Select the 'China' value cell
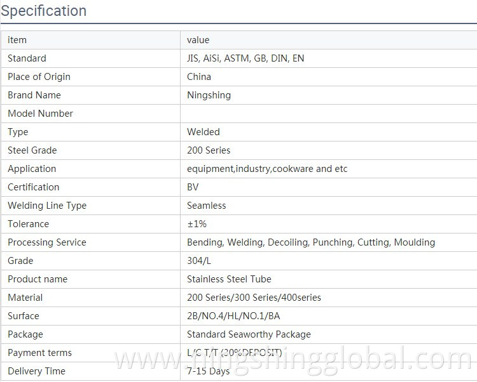Viewport: 477px width, 382px height. point(199,77)
